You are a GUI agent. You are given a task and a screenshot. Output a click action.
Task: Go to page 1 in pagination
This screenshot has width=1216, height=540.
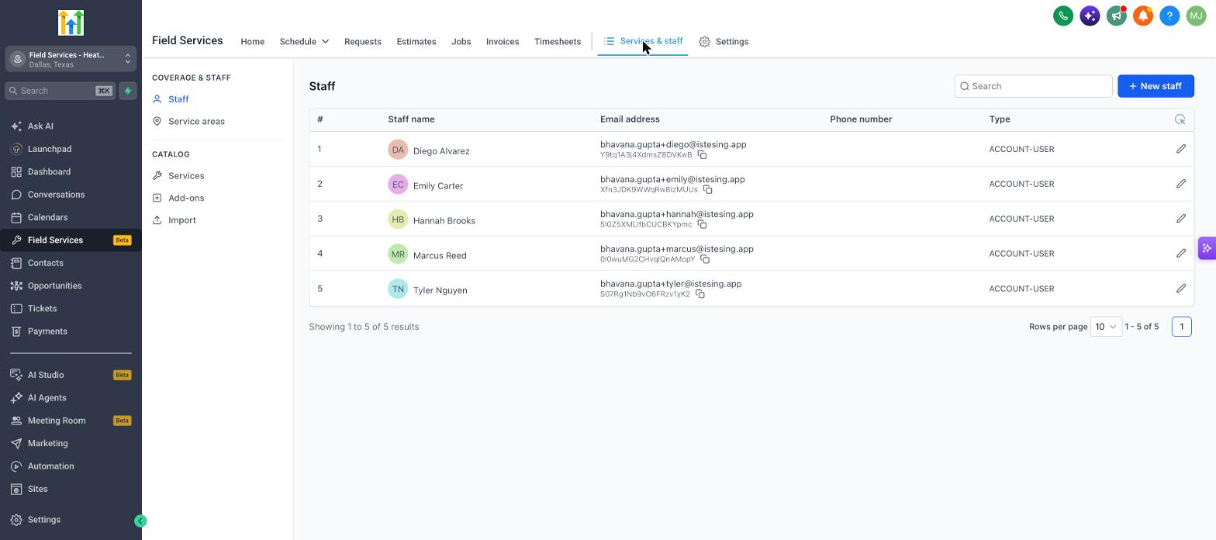(x=1182, y=327)
